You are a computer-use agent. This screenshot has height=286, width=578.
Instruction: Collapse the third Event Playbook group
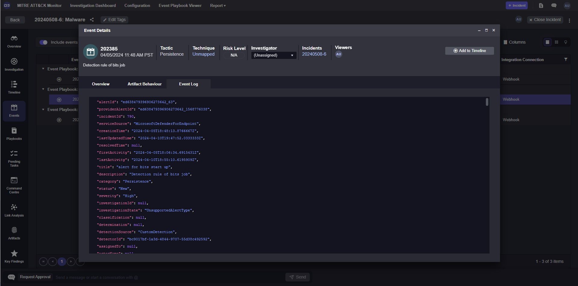tap(43, 109)
